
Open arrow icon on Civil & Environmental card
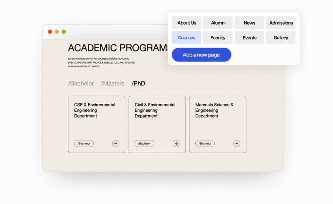[176, 144]
